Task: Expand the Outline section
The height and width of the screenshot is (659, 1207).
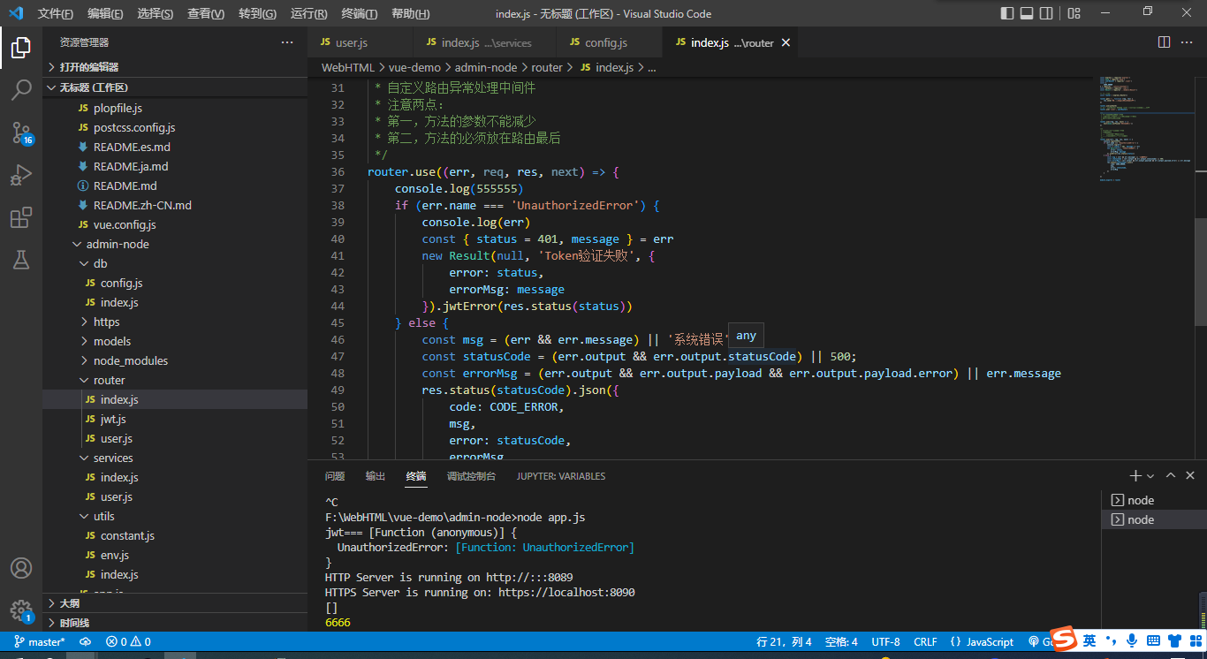Action: 175,603
